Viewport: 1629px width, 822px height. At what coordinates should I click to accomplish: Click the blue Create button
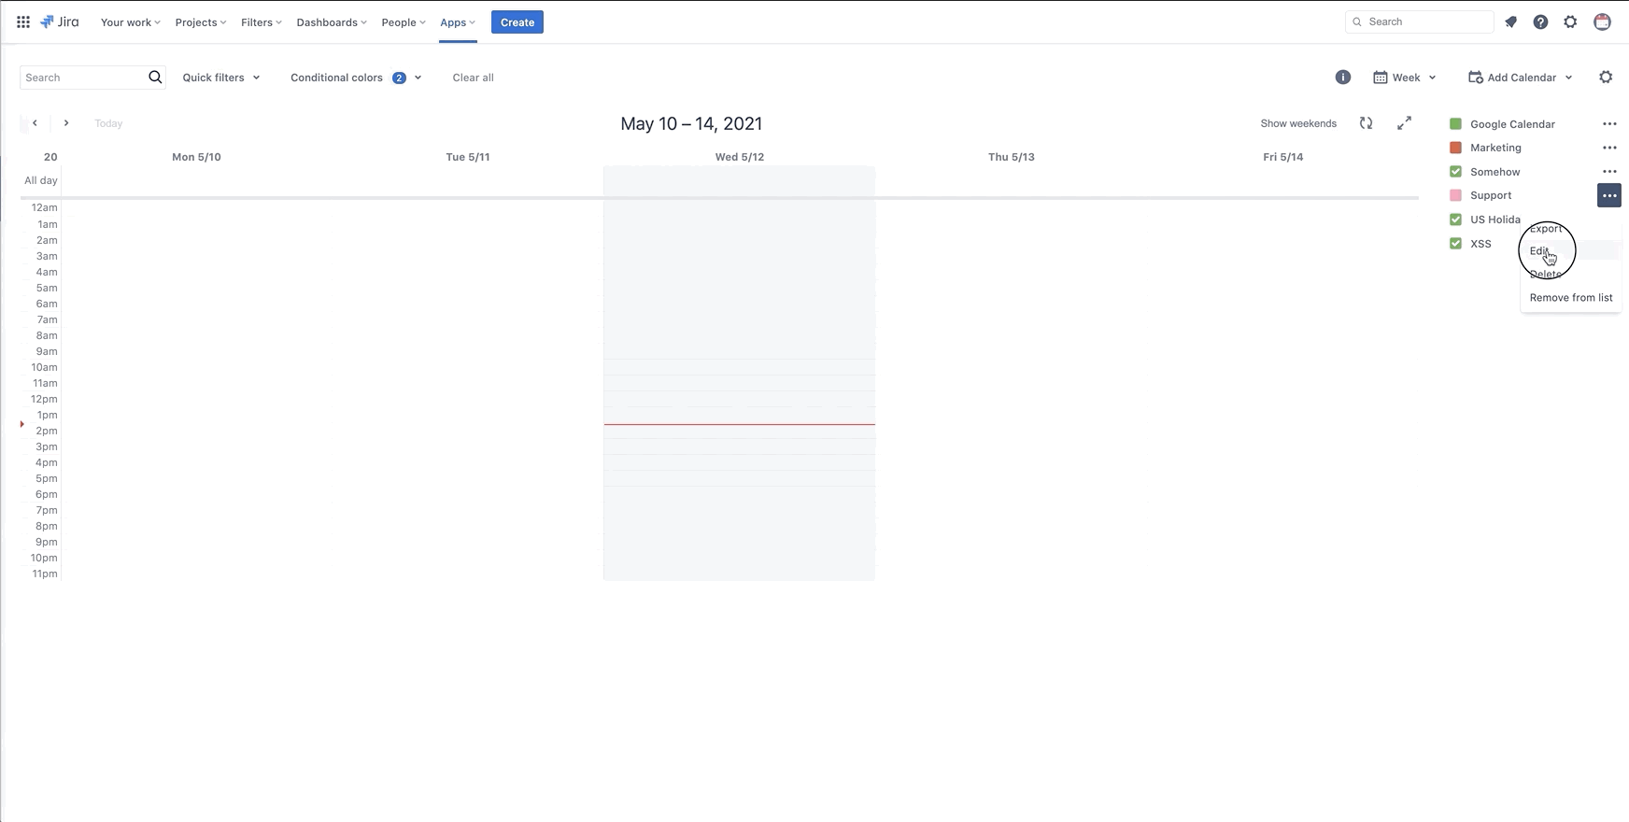[517, 21]
